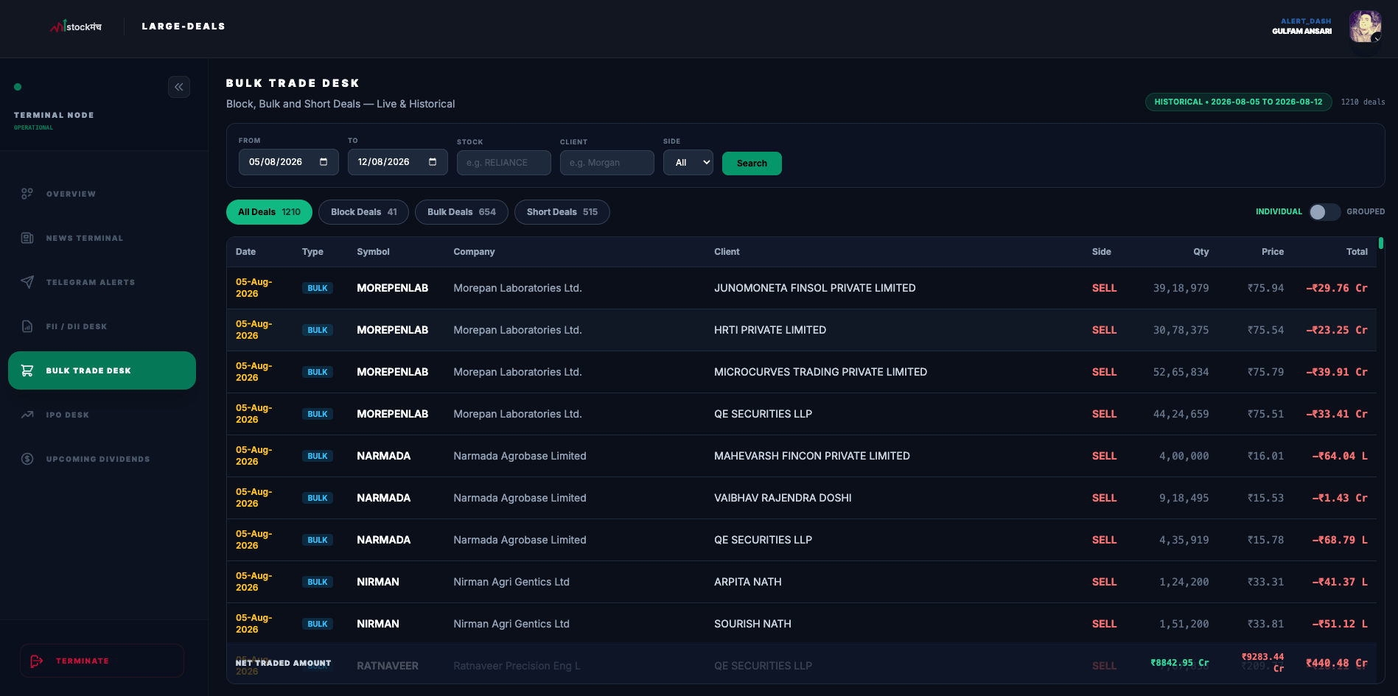Click quantity 44,24,659 cell
The width and height of the screenshot is (1398, 696).
[1181, 414]
